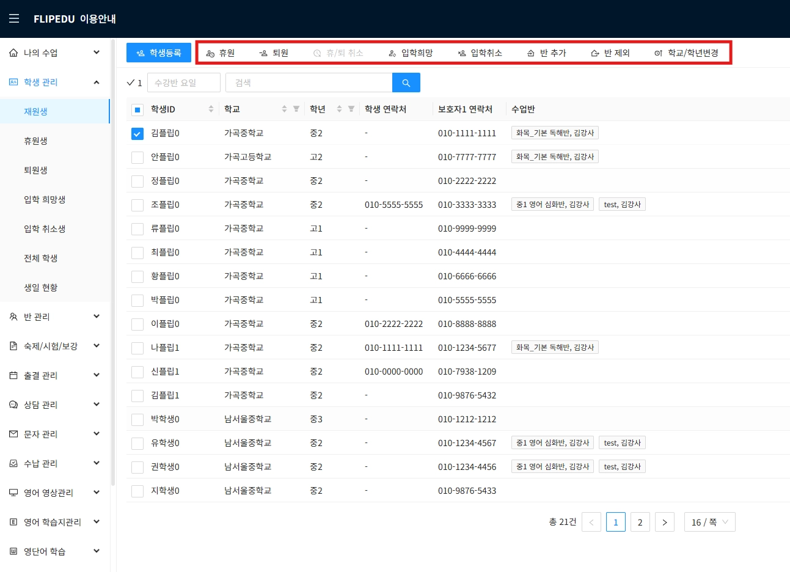Viewport: 790px width, 572px height.
Task: Click the 휴원 button
Action: [221, 53]
